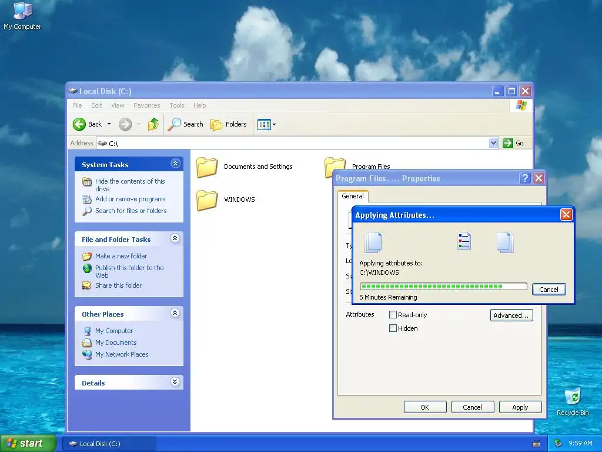
Task: Collapse File and Folder Tasks panel
Action: click(x=175, y=238)
